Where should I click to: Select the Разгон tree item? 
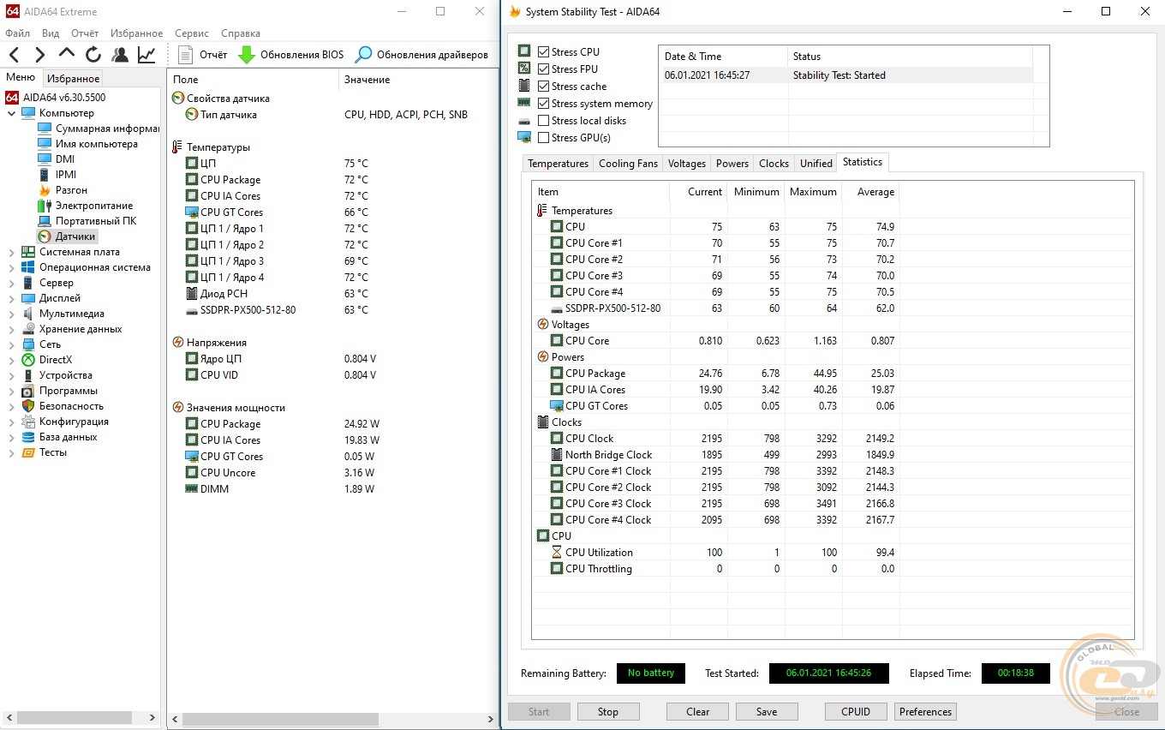click(x=71, y=190)
